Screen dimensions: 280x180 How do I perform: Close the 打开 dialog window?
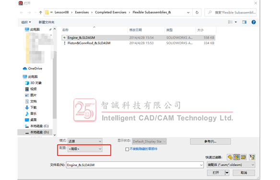coord(256,3)
